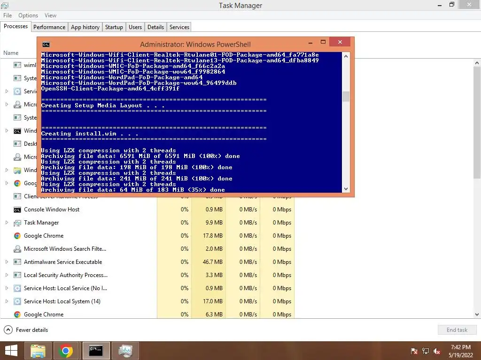Click the Microsoft Windows Search Filter icon

pyautogui.click(x=17, y=249)
